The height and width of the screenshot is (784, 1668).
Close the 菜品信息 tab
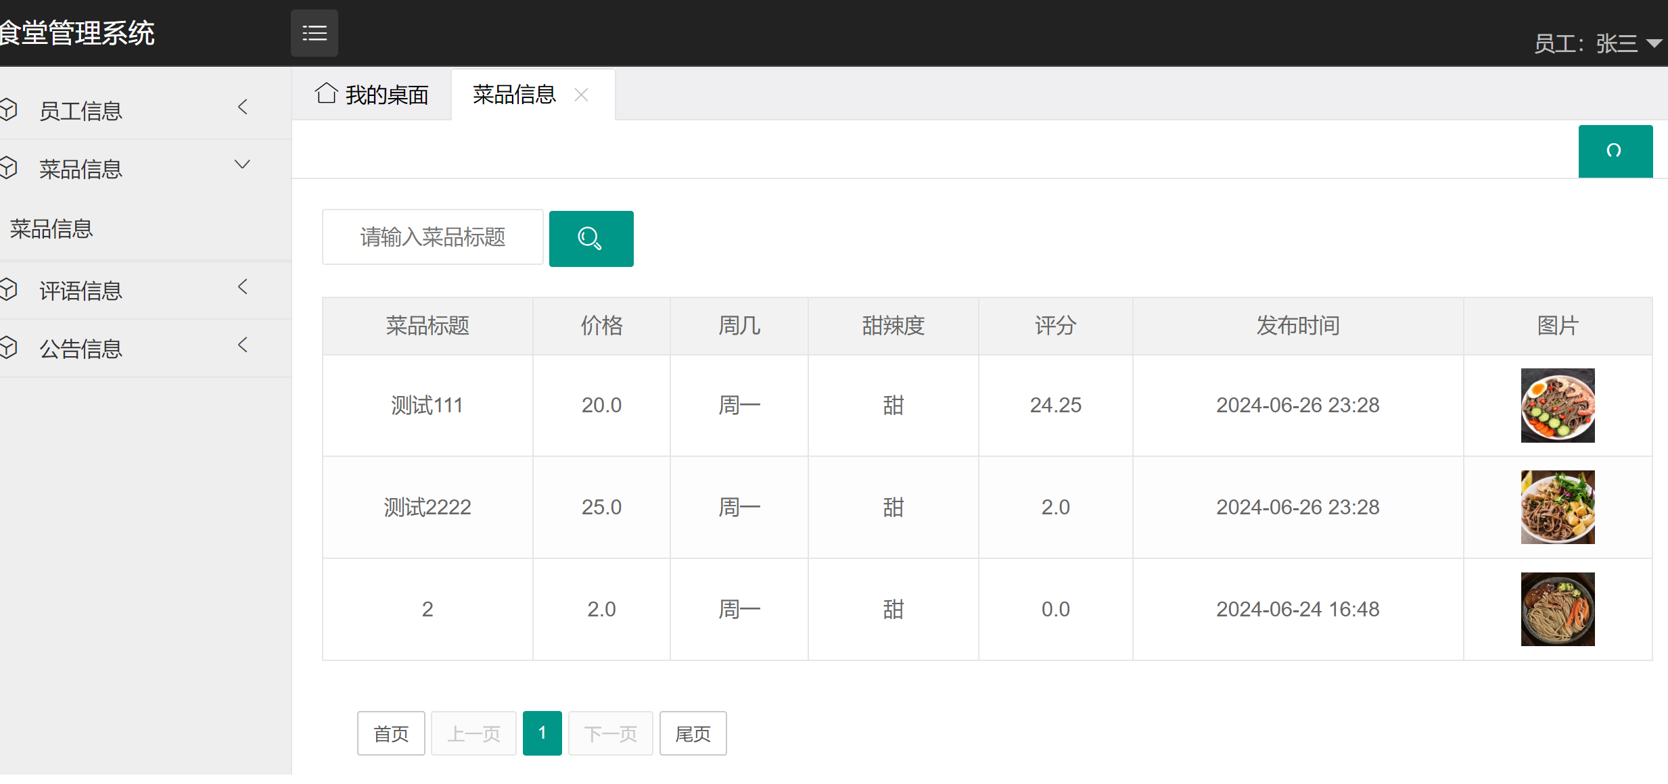click(x=580, y=95)
